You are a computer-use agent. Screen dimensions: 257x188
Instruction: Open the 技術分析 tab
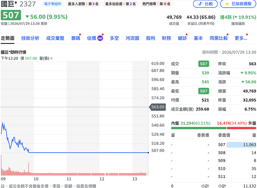30,38
